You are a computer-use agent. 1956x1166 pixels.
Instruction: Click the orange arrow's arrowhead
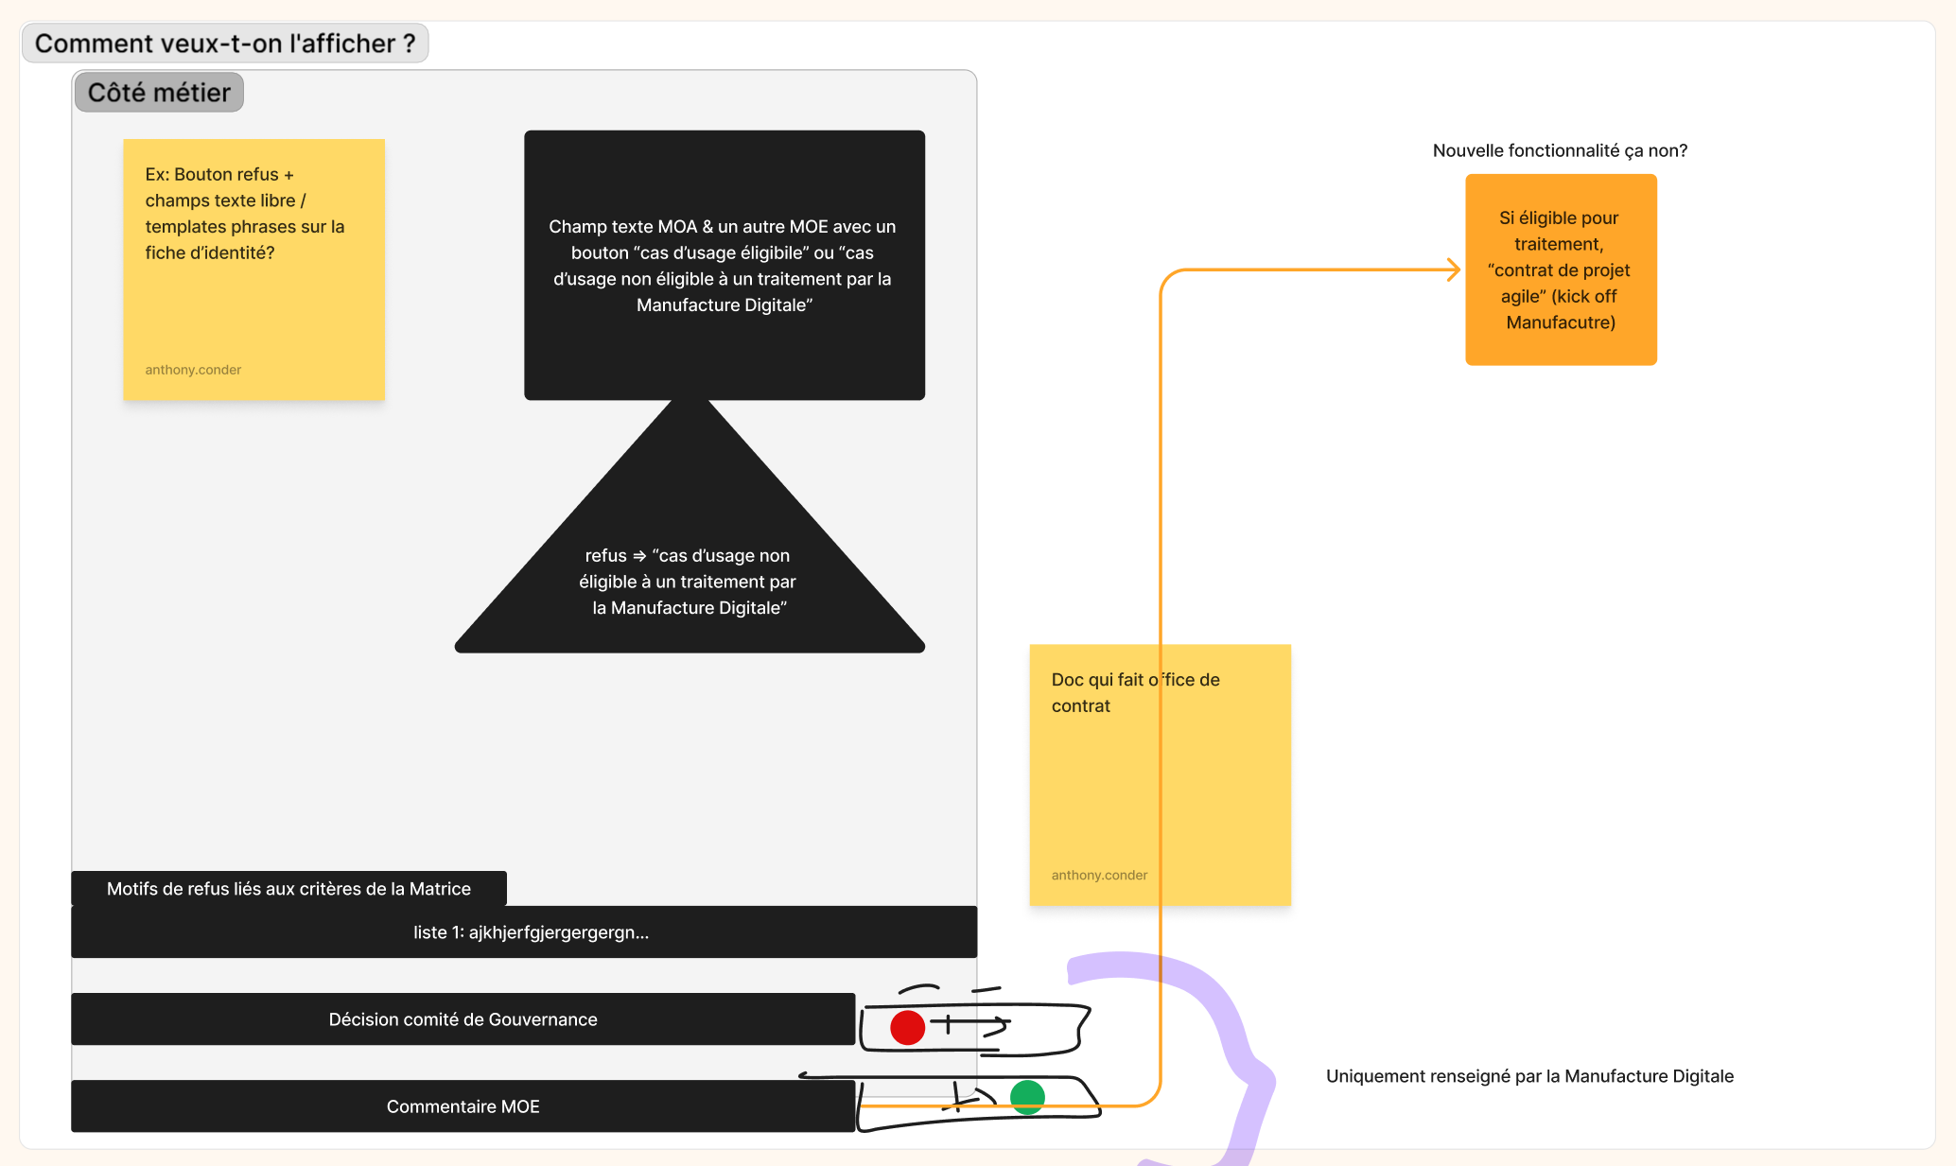tap(1455, 270)
